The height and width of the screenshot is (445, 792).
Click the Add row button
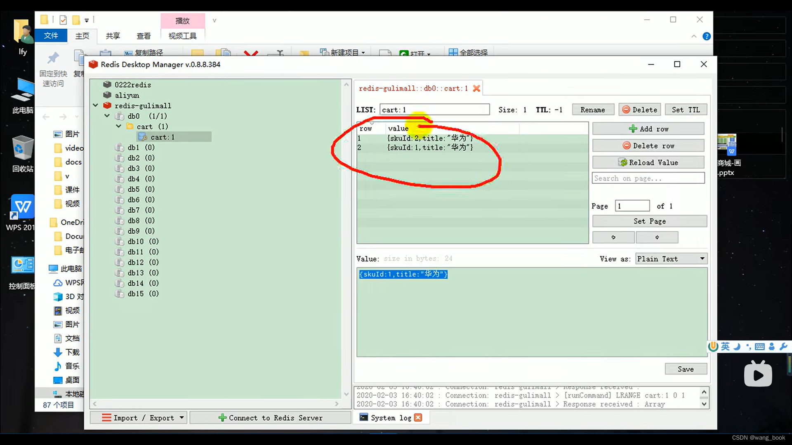pos(648,129)
